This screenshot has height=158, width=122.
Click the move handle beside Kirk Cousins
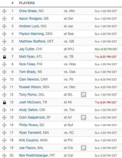[4, 140]
